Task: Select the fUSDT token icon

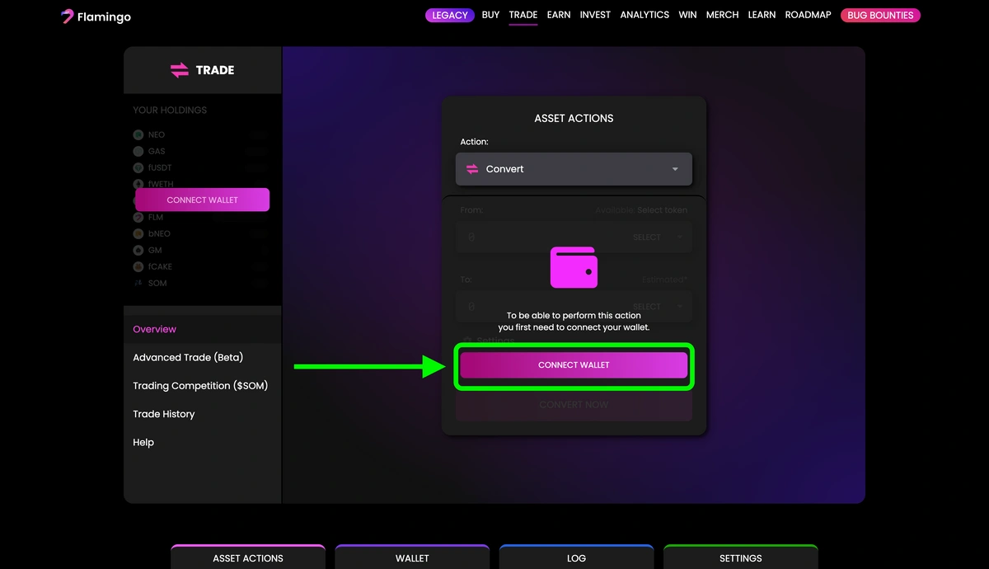Action: (137, 167)
